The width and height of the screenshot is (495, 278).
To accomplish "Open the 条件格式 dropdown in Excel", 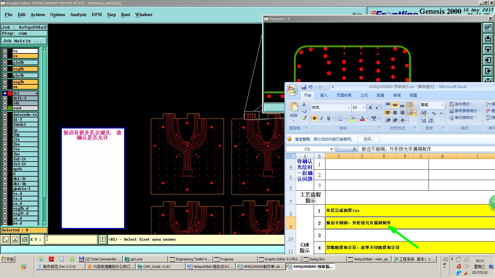I will (461, 104).
